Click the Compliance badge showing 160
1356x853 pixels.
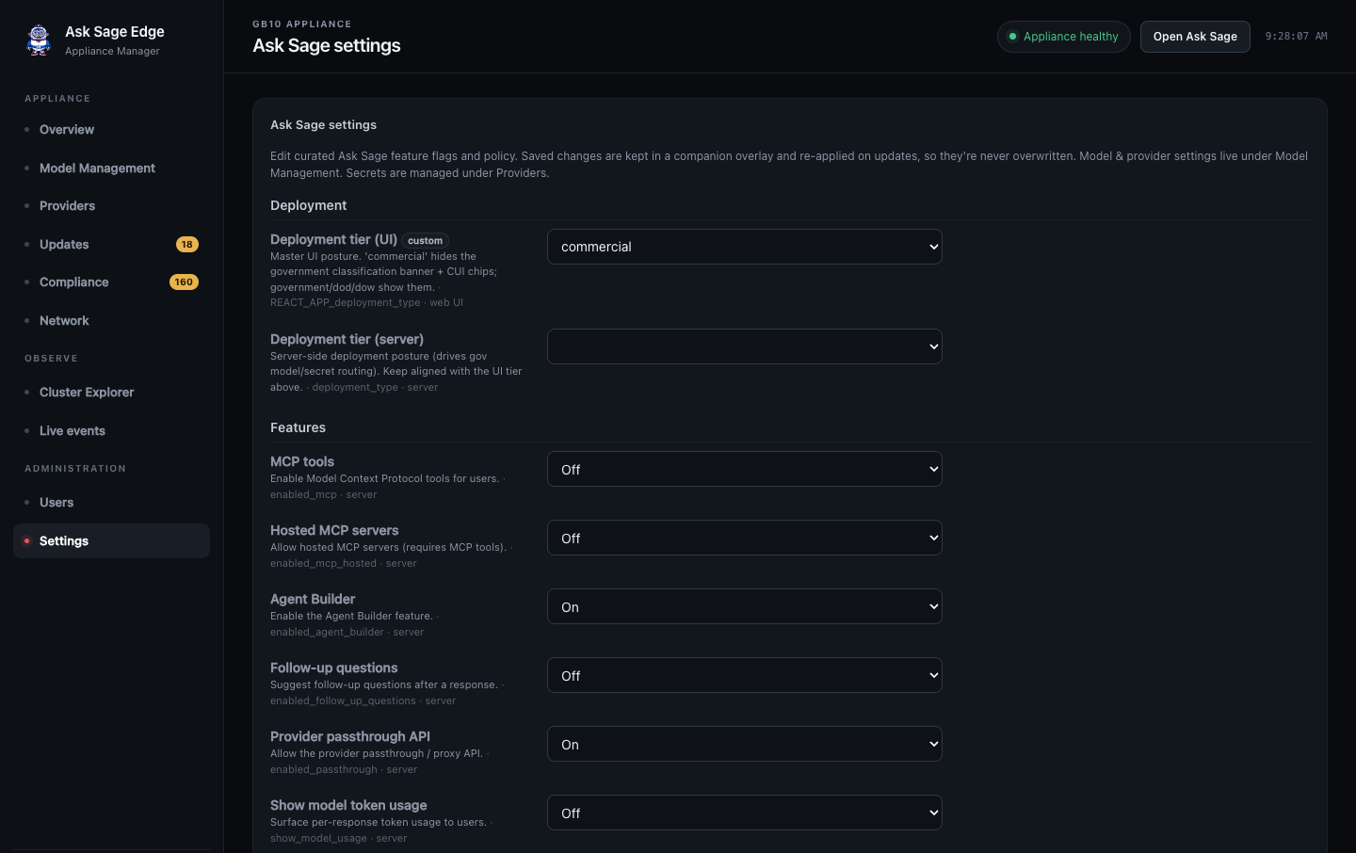[x=184, y=282]
